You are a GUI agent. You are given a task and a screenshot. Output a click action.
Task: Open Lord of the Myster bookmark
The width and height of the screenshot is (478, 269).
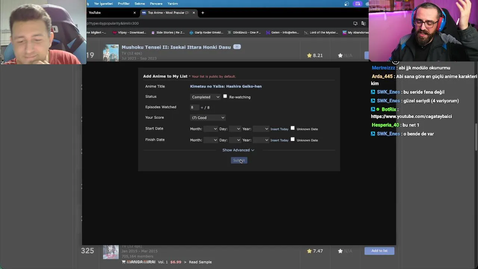tap(321, 33)
